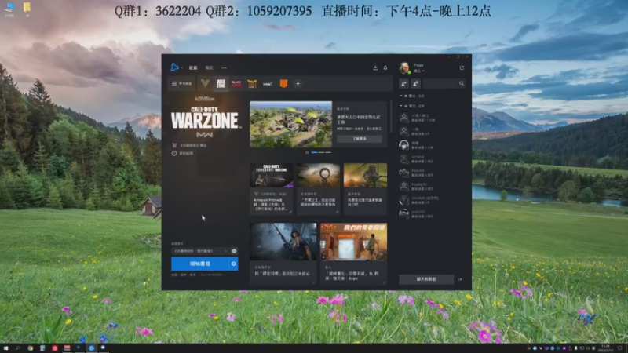Click the globe region icon
Image resolution: width=628 pixels, height=353 pixels.
(x=234, y=251)
